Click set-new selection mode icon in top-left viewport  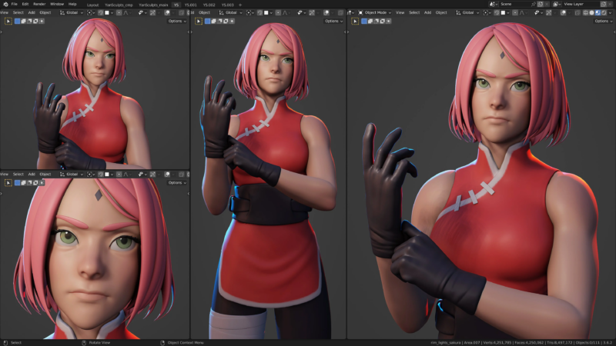[x=17, y=22]
